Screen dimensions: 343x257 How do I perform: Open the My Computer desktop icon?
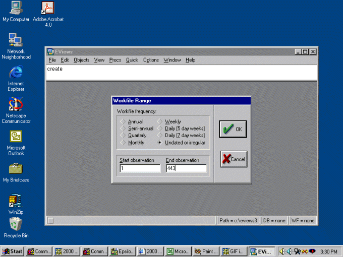point(16,9)
